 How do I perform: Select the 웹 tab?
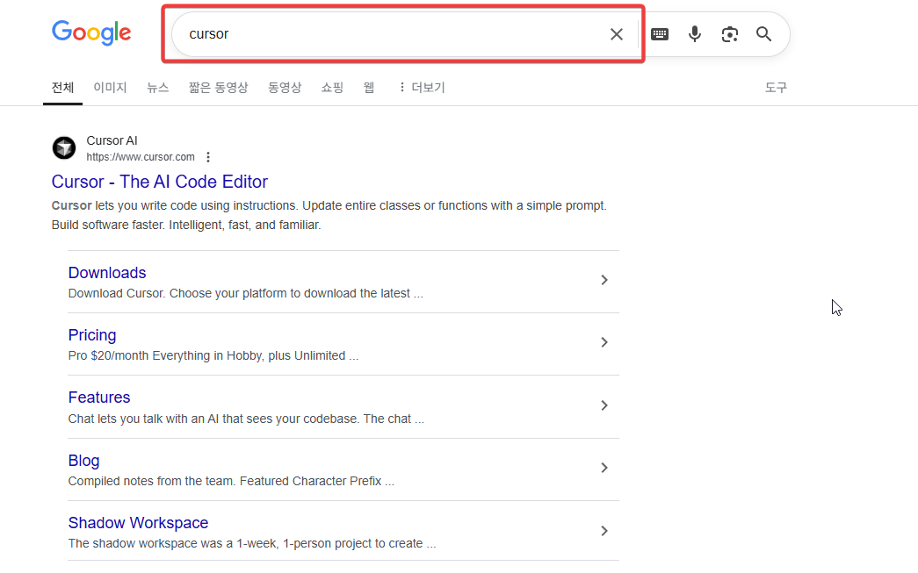click(369, 88)
